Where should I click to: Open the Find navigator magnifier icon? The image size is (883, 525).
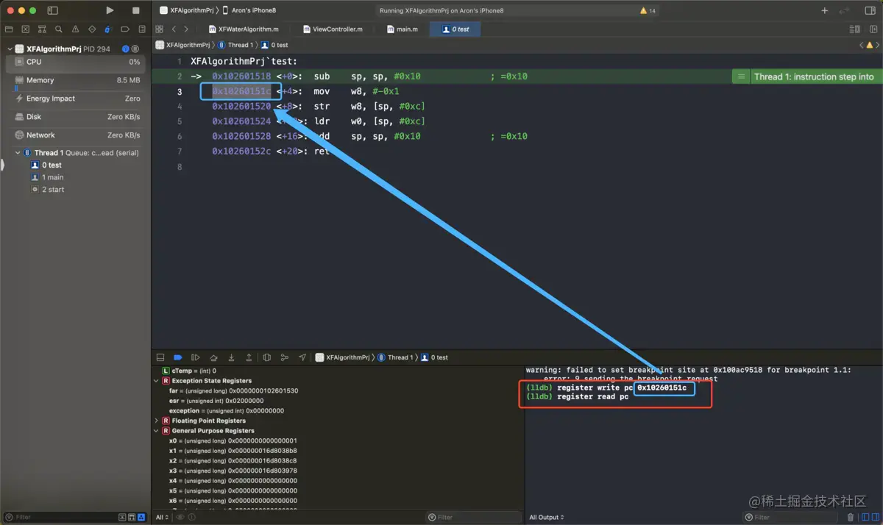coord(58,29)
